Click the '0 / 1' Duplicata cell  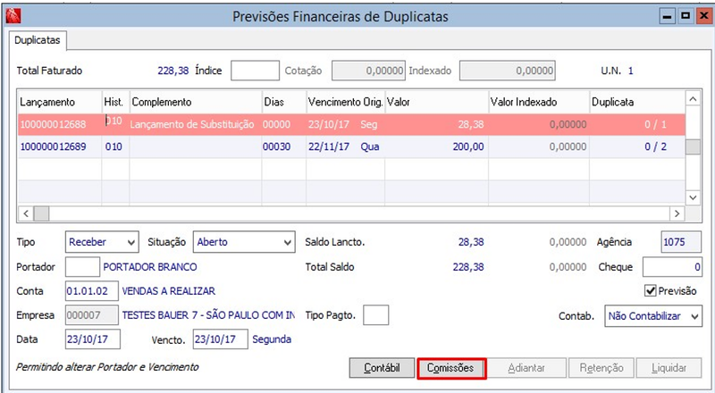(x=637, y=124)
